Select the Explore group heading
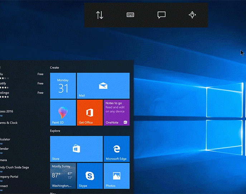This screenshot has height=194, width=246. click(x=55, y=131)
